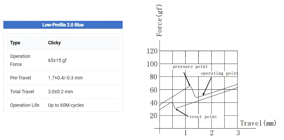284x140 pixels.
Task: Click the operating point label on graph
Action: point(219,73)
